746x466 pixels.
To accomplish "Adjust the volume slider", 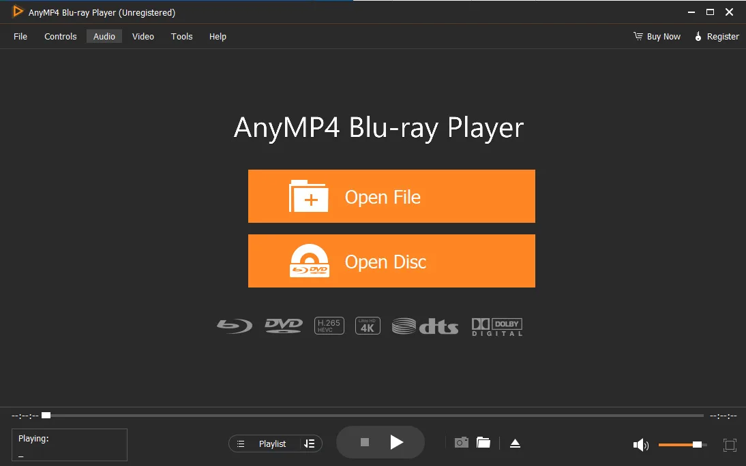I will (x=683, y=445).
